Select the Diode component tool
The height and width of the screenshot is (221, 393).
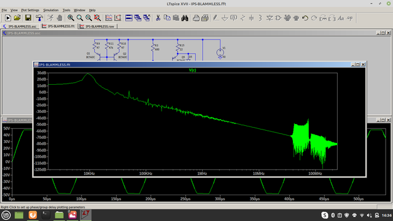[x=270, y=18]
